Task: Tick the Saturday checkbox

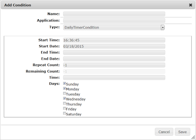Action: click(64, 114)
